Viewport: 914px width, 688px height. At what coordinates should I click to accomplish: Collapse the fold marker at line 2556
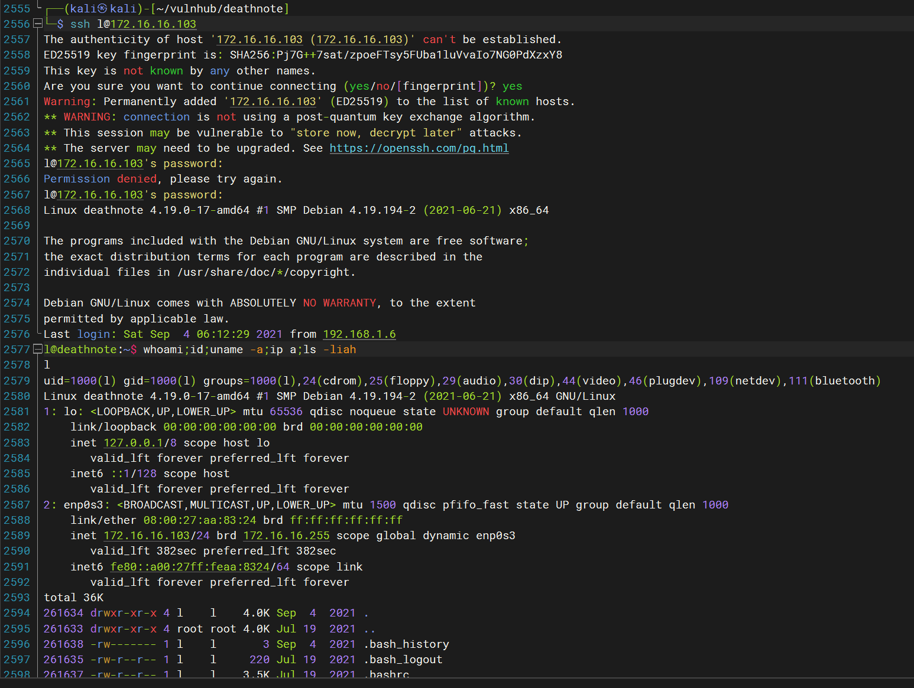[37, 24]
